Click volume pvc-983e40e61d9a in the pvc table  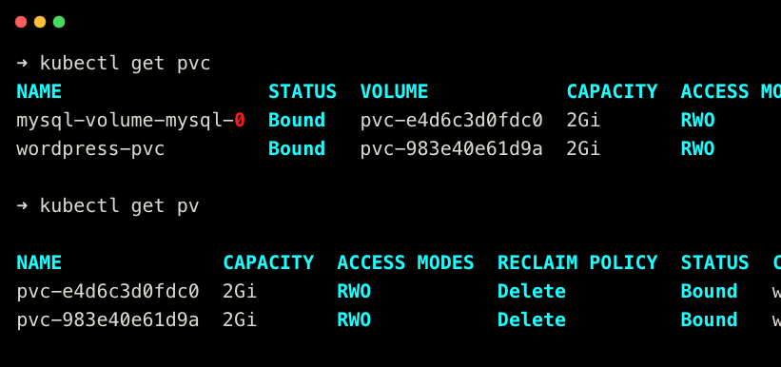click(x=451, y=149)
